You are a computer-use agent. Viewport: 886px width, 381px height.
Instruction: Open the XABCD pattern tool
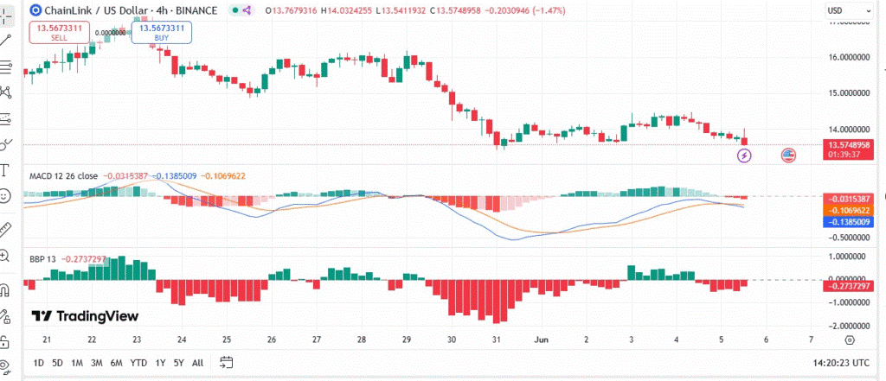(x=5, y=92)
